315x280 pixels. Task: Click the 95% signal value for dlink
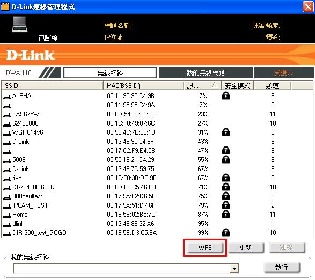[x=203, y=224]
